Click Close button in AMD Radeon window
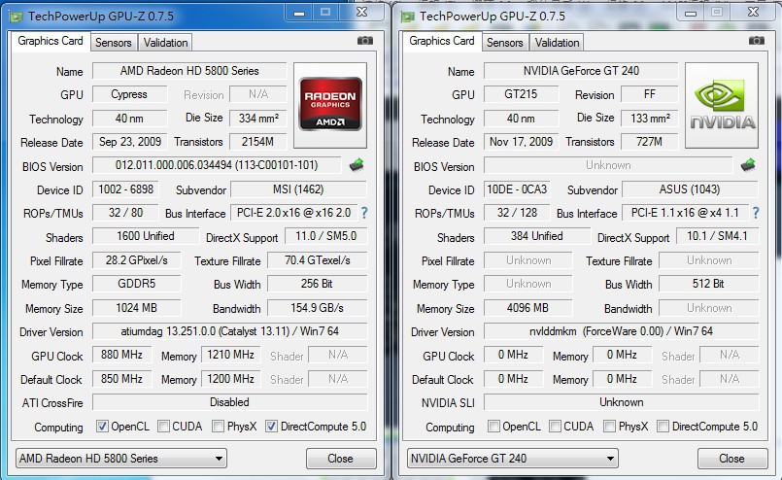 click(x=341, y=458)
